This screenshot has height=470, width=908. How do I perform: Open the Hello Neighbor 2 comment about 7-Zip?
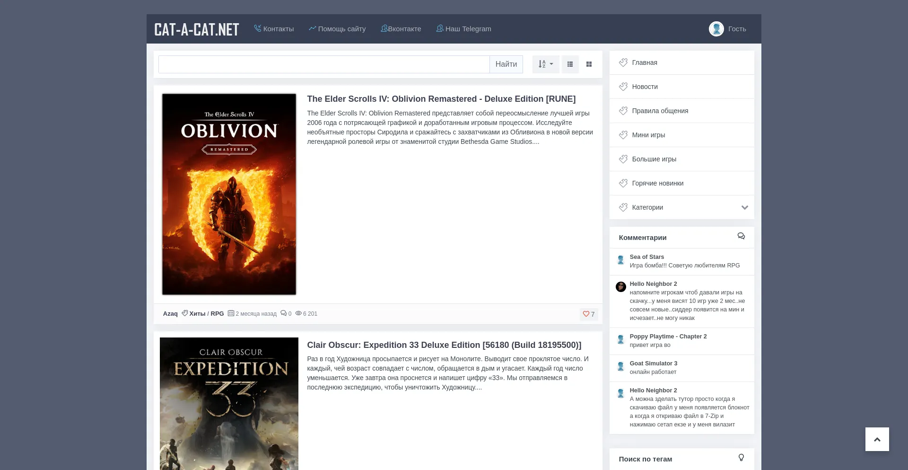coord(653,390)
